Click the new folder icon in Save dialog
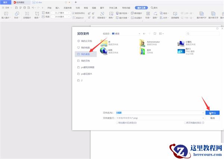224x159 pixels. (155, 34)
